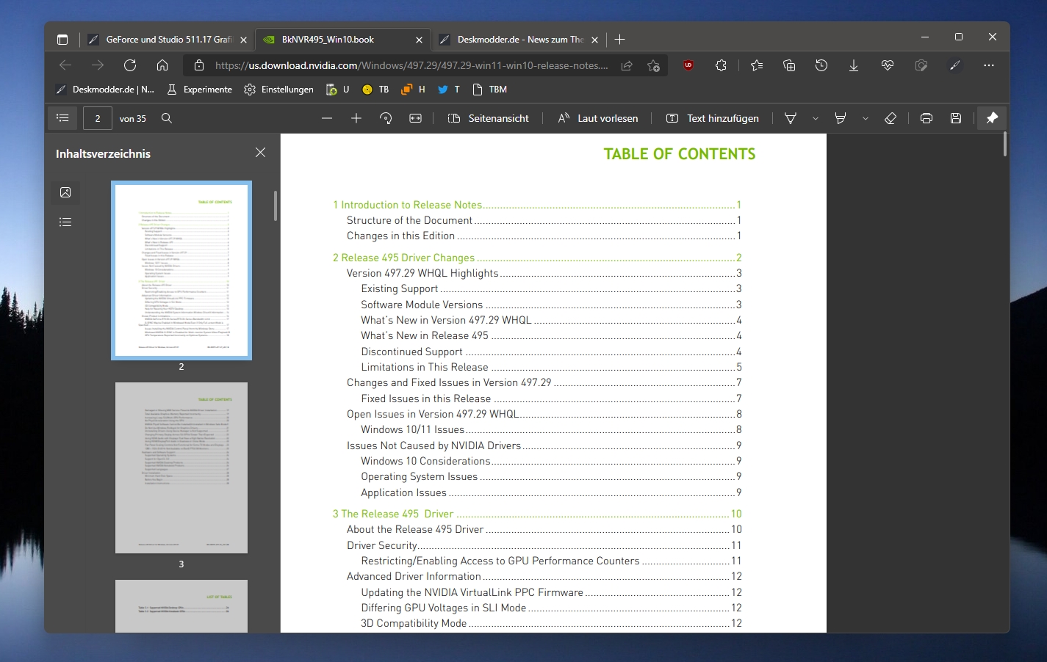Save the PDF with disk icon
1047x662 pixels.
click(x=956, y=118)
